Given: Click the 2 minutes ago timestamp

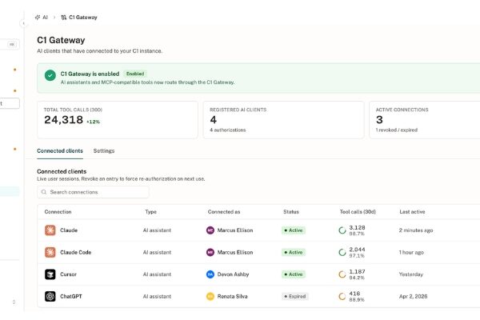Looking at the screenshot, I should (x=416, y=230).
